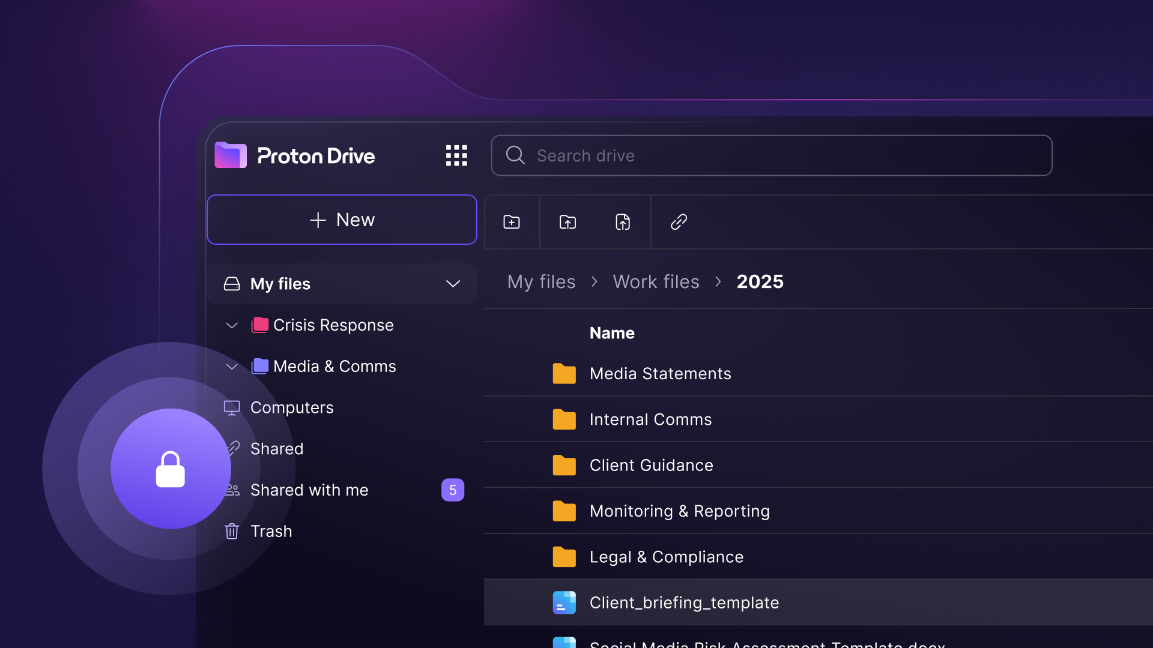
Task: Select the Internal Comms folder name
Action: [x=650, y=419]
